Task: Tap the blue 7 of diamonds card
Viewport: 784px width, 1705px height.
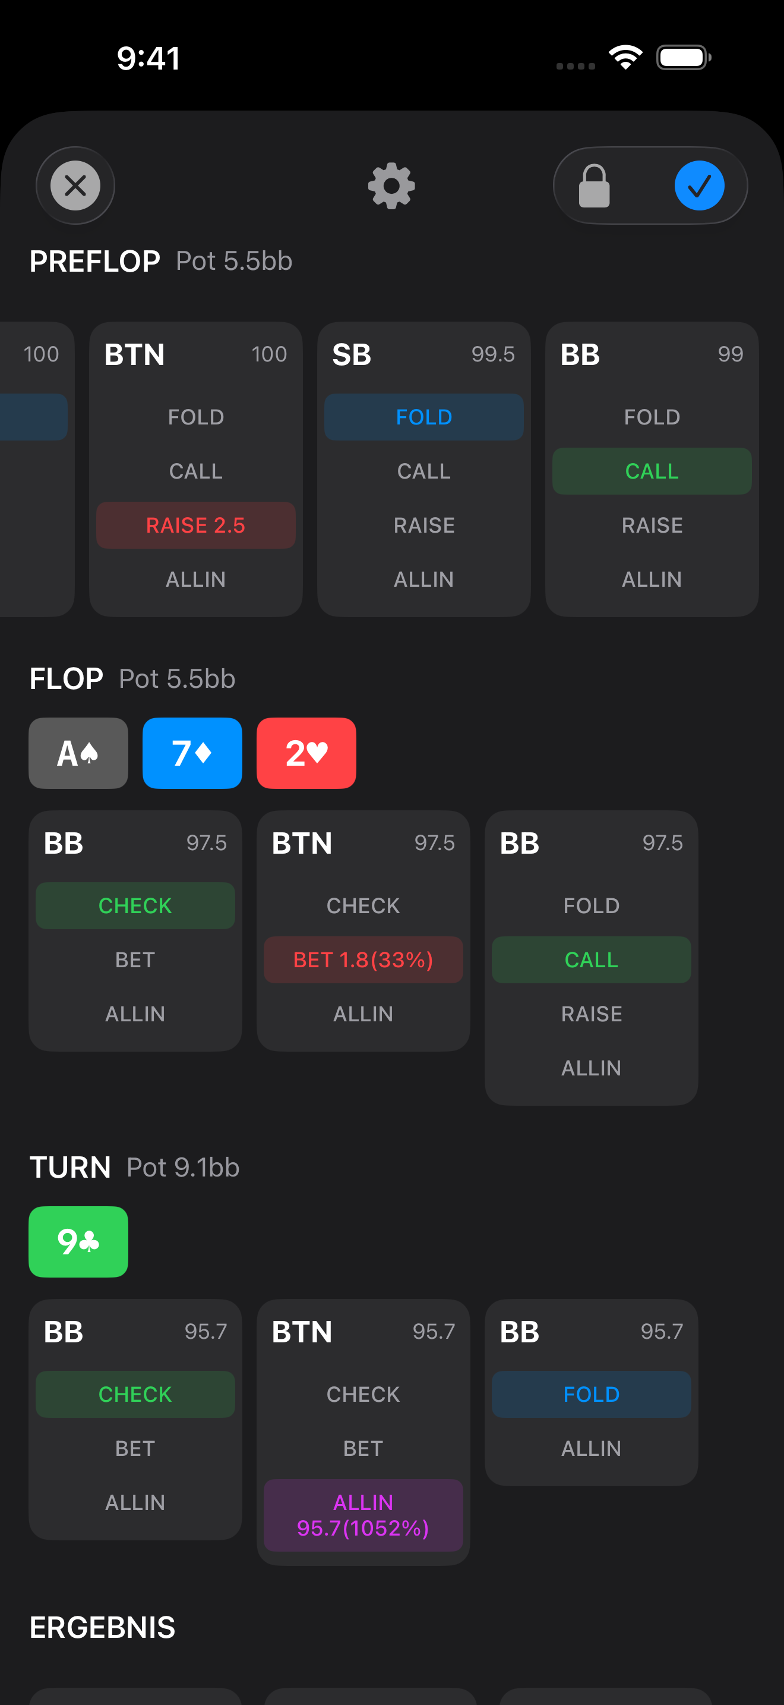Action: [192, 753]
